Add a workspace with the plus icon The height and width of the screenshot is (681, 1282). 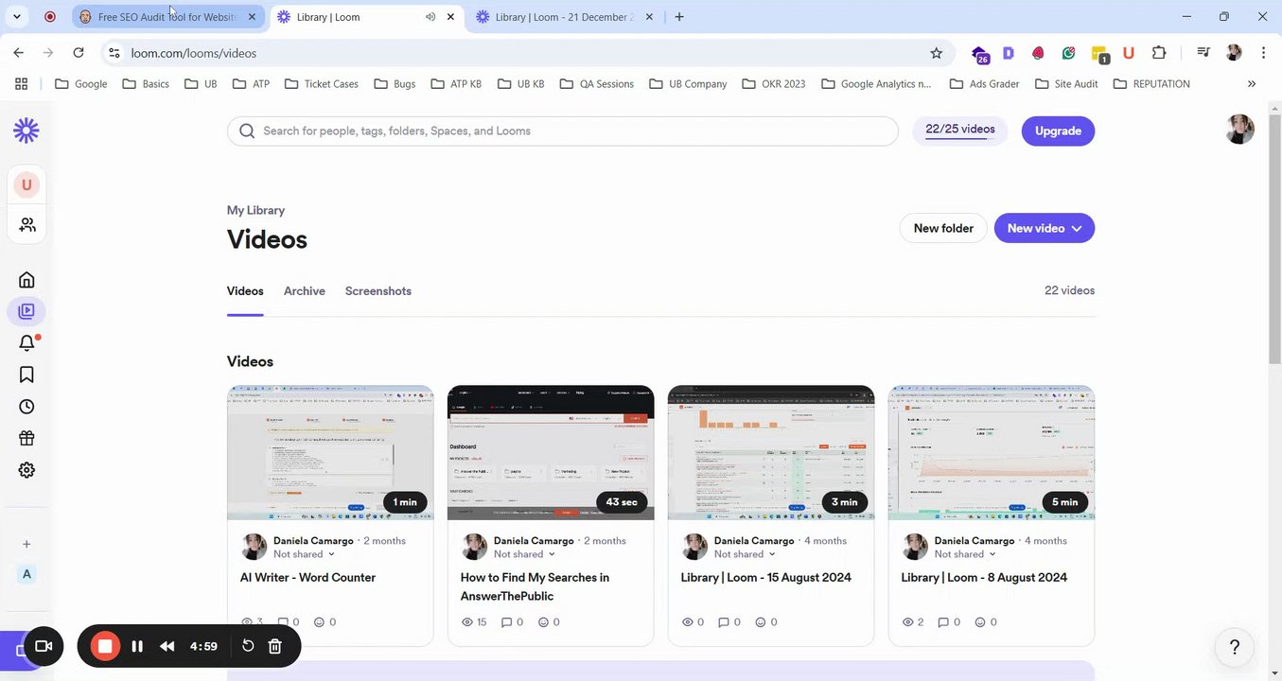pyautogui.click(x=26, y=544)
